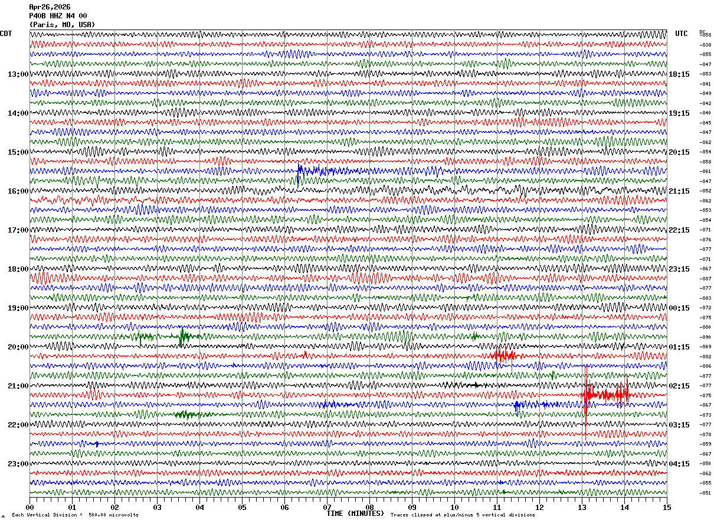Viewport: 714px width, 523px height.
Task: Click minute 11 on the bottom time axis
Action: pyautogui.click(x=497, y=507)
